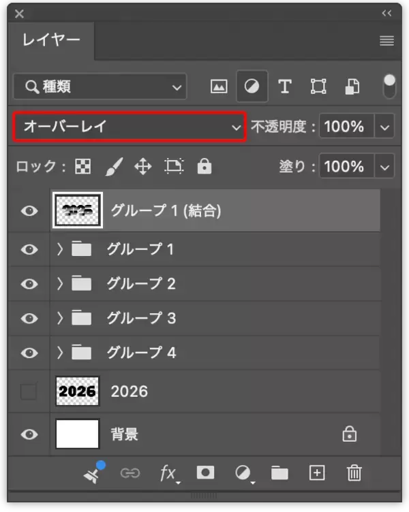Select the グループ 1 layer name
Viewport: 409px width, 512px height.
click(x=140, y=249)
